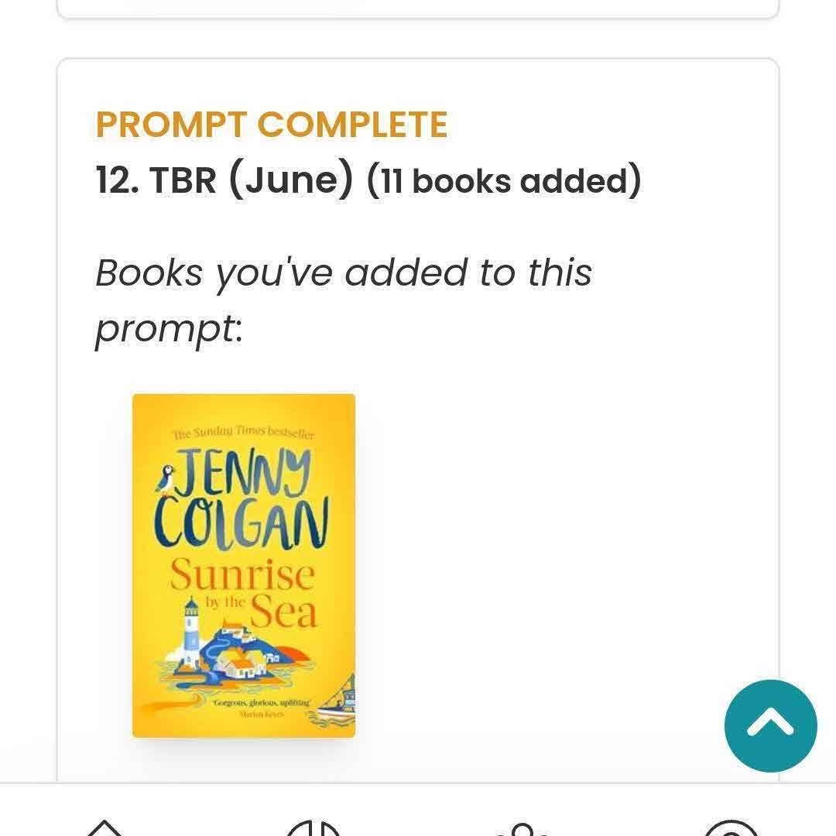The height and width of the screenshot is (836, 836).
Task: Click the 'Books you've added to this prompt' text
Action: click(x=343, y=301)
